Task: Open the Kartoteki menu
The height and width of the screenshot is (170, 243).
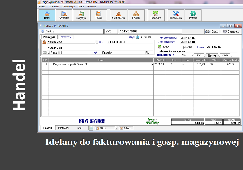Action: [54, 7]
